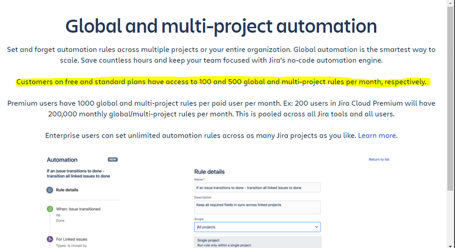Click the Rule details form heading

(x=209, y=172)
